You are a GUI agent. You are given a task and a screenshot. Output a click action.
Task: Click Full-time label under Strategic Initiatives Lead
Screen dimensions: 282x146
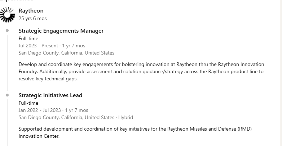(28, 103)
